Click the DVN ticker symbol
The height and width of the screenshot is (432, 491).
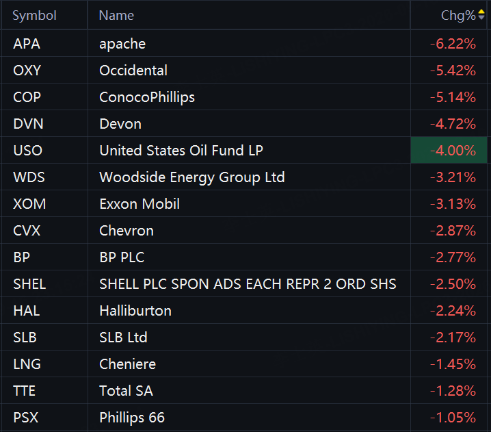(x=28, y=124)
